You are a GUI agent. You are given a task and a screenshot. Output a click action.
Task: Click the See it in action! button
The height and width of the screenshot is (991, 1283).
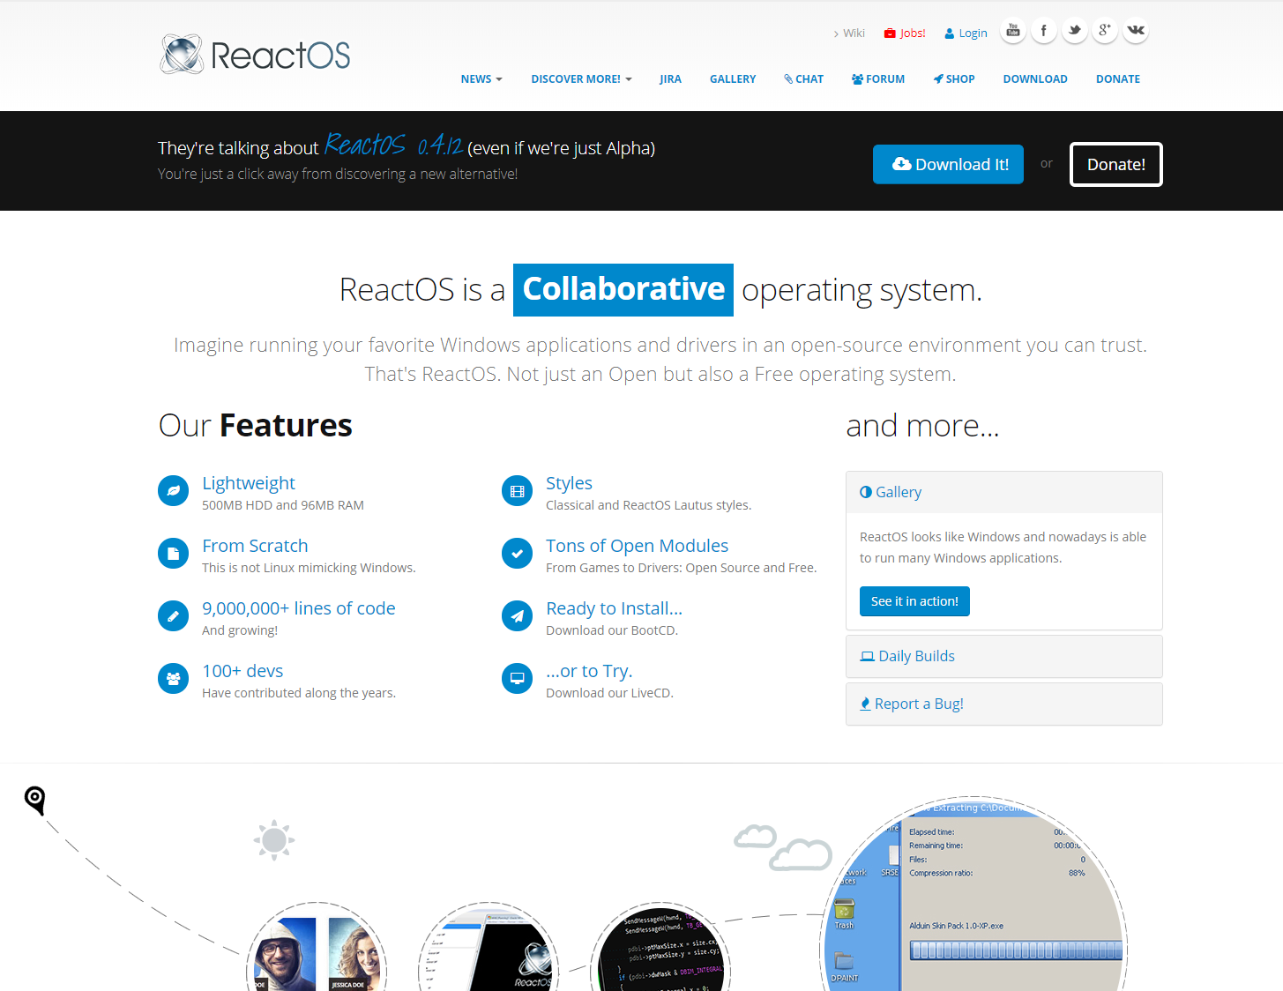pyautogui.click(x=914, y=601)
